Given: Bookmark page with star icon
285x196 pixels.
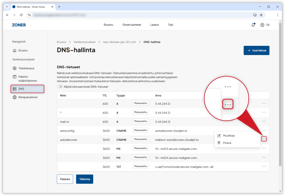Looking at the screenshot, I should tap(261, 15).
